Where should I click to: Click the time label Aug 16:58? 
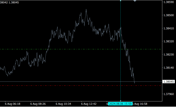[x=140, y=104]
